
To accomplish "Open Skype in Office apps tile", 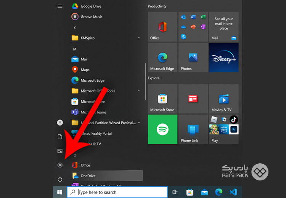I will tap(183, 37).
